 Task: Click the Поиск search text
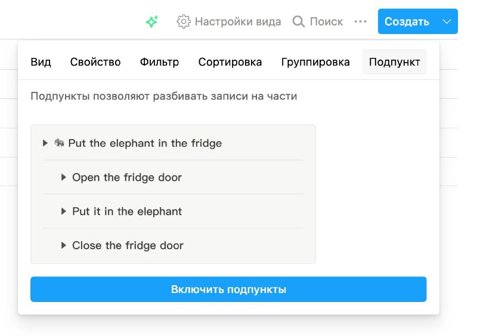click(326, 21)
